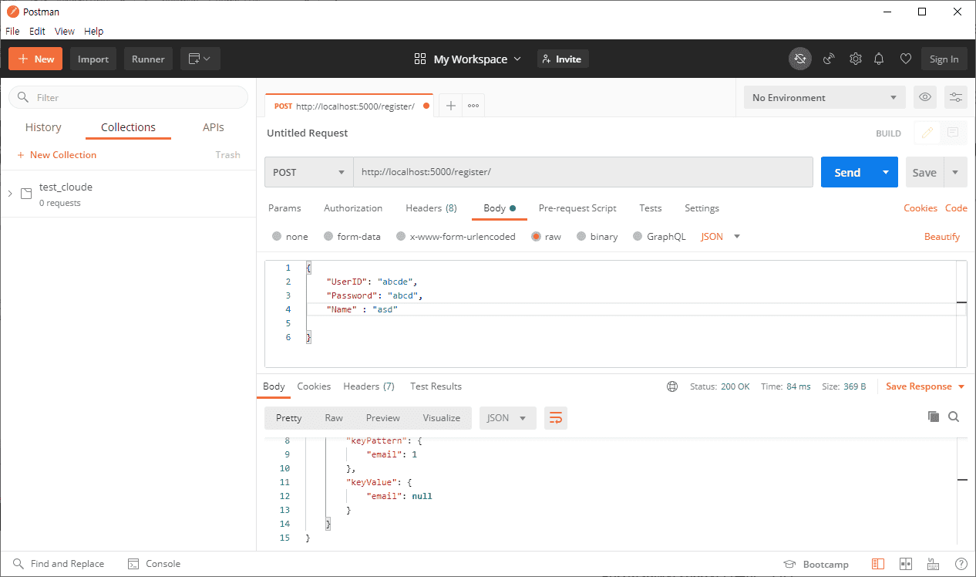This screenshot has width=976, height=577.
Task: Click the settings gear icon in header
Action: pos(855,59)
